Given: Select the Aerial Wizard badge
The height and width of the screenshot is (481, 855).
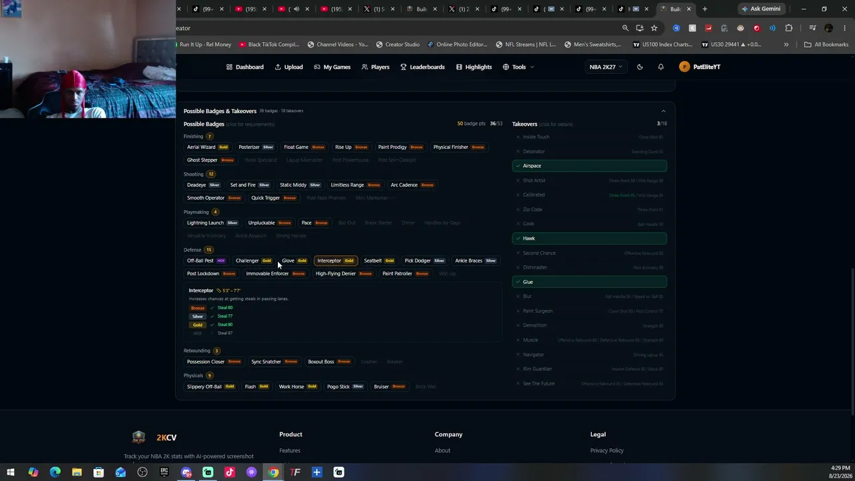Looking at the screenshot, I should 208,147.
